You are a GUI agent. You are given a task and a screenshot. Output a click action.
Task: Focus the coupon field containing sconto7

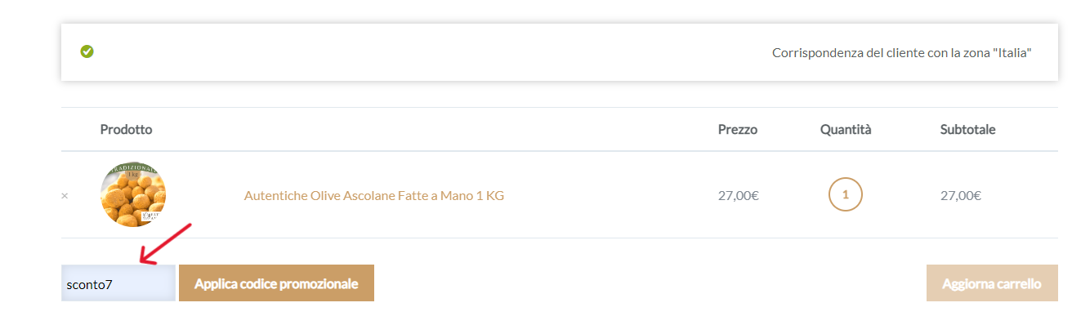tap(118, 283)
